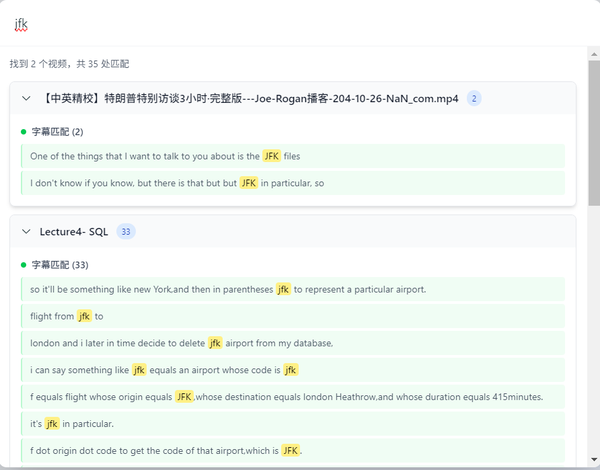Select the 字幕匹配 (33) section label
The width and height of the screenshot is (600, 470).
coord(60,265)
